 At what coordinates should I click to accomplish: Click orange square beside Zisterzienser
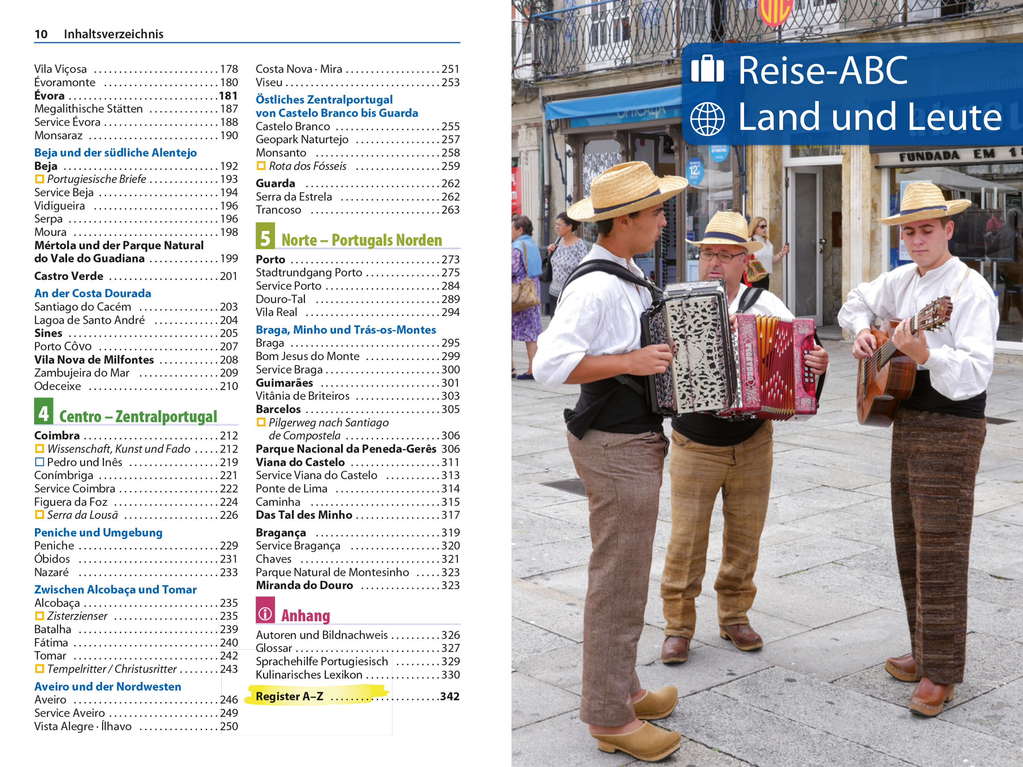39,616
